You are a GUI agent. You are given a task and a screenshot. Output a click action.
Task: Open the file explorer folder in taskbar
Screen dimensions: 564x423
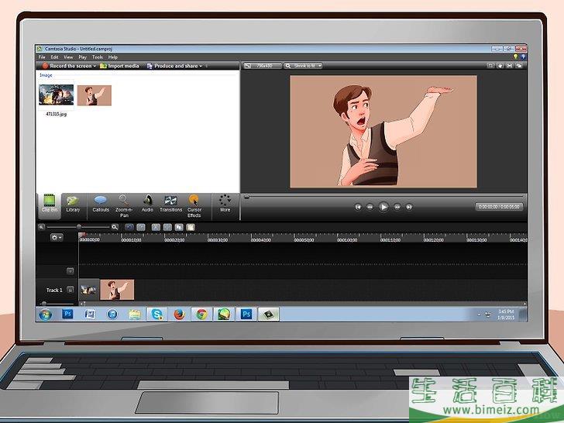point(135,315)
